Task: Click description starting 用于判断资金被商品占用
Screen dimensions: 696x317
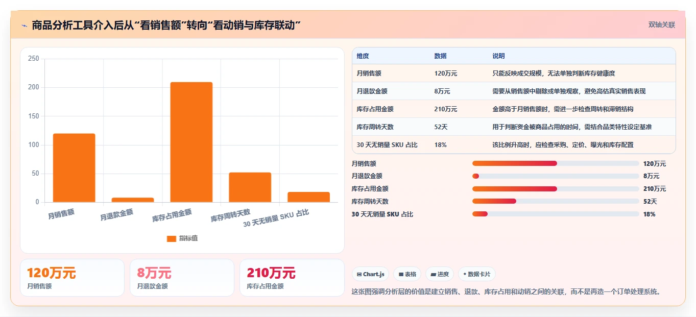Action: coord(572,127)
